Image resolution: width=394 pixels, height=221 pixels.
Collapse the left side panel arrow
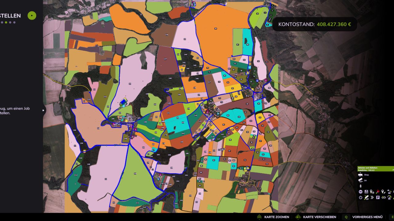click(x=44, y=110)
